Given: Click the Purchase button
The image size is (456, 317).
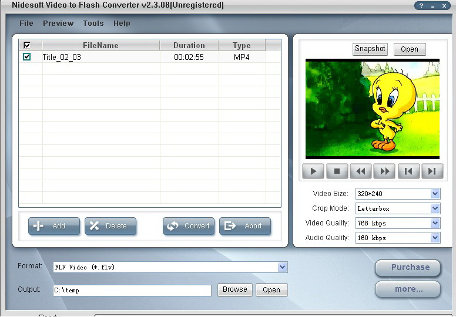Looking at the screenshot, I should [x=408, y=268].
